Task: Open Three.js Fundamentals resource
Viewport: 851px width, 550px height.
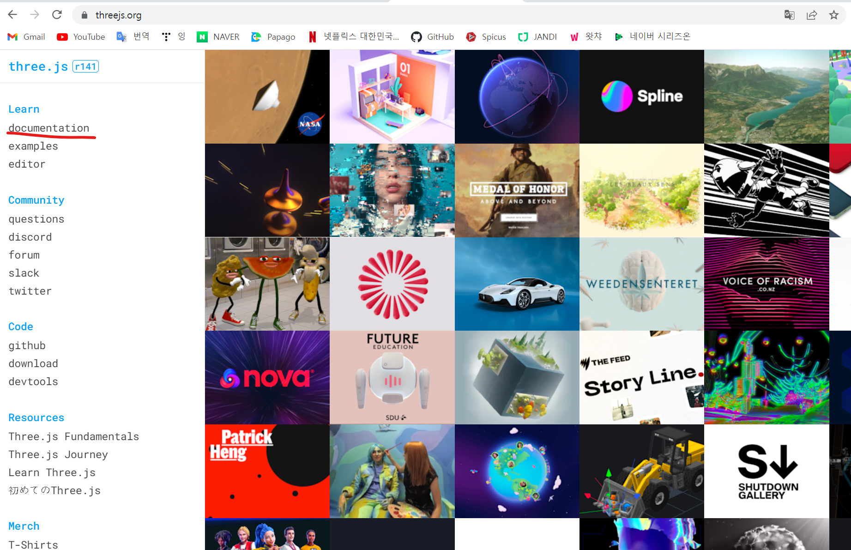Action: click(x=73, y=436)
